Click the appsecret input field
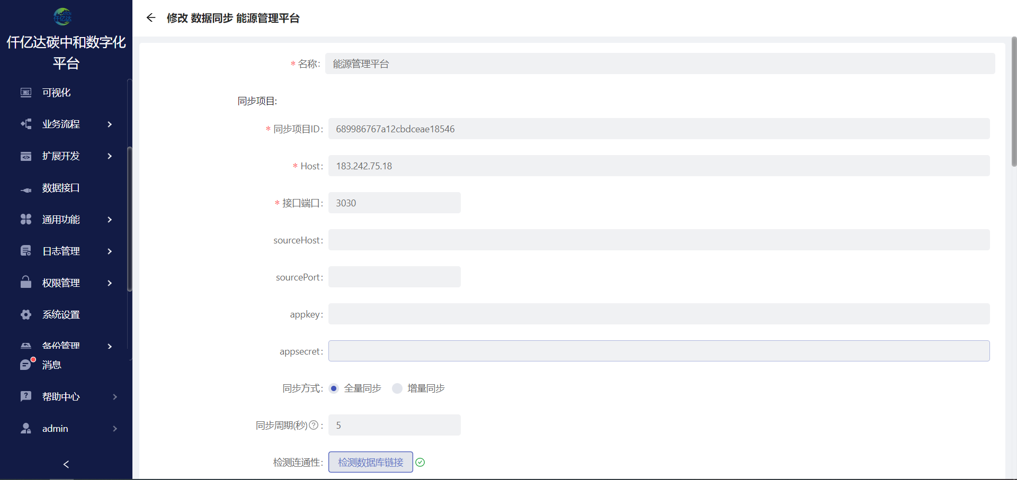1017x480 pixels. click(659, 351)
